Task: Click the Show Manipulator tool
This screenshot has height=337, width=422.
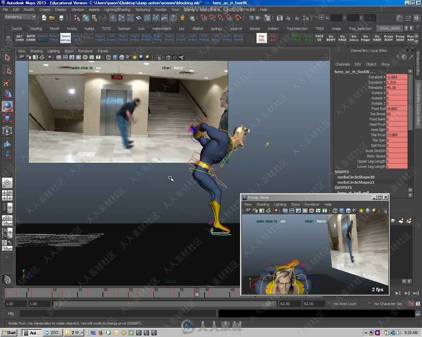Action: (7, 155)
